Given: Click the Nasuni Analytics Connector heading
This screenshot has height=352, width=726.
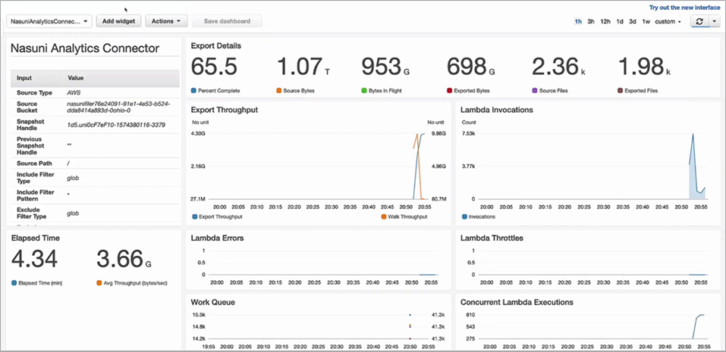Looking at the screenshot, I should click(x=85, y=48).
